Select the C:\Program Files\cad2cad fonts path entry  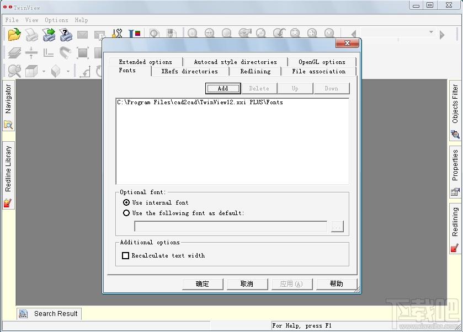(x=200, y=103)
